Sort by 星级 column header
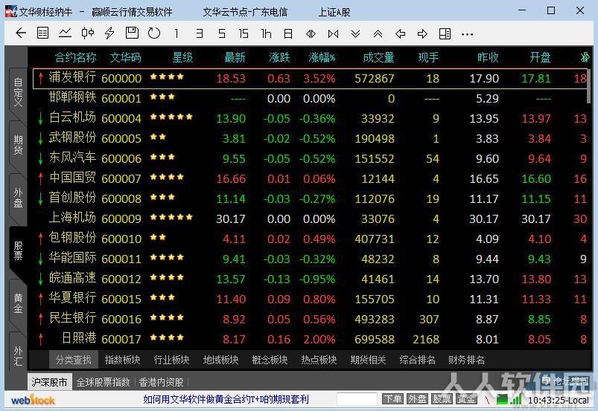Viewport: 598px width, 411px height. [182, 57]
